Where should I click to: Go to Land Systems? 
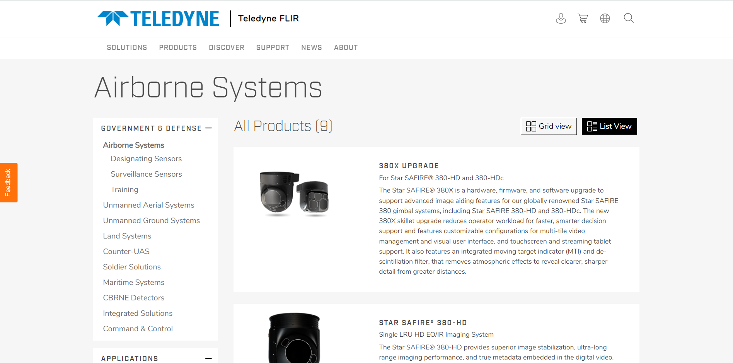(x=127, y=236)
